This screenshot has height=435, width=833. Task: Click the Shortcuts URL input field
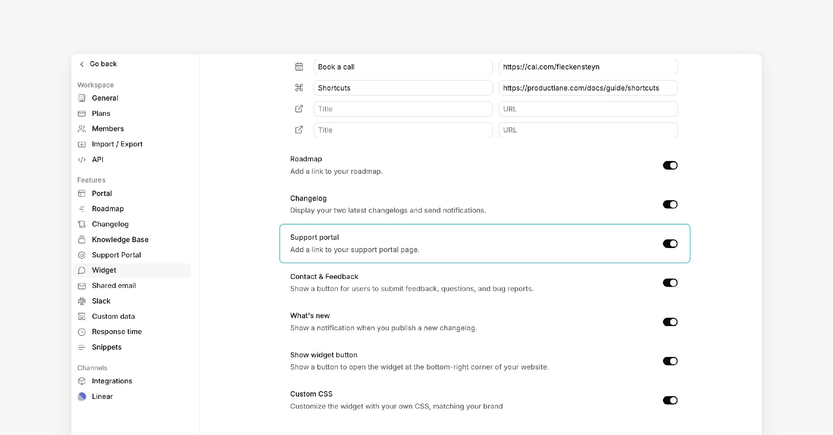point(588,88)
